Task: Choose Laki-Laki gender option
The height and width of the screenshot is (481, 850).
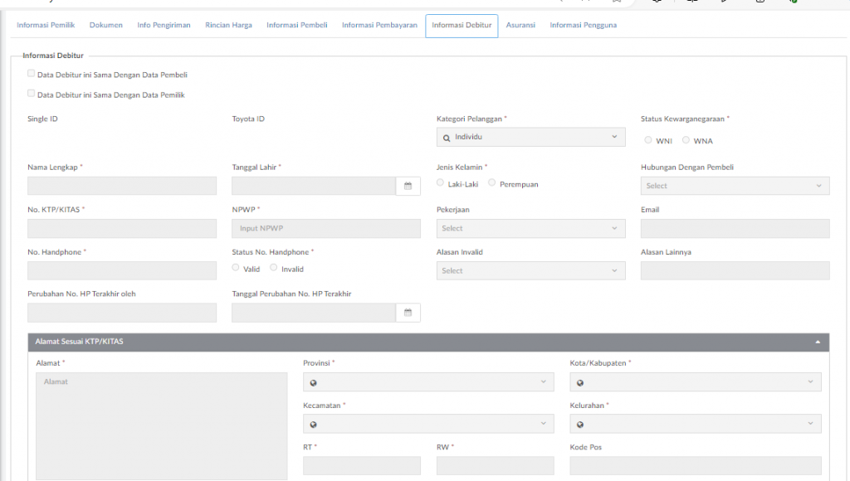Action: tap(440, 182)
